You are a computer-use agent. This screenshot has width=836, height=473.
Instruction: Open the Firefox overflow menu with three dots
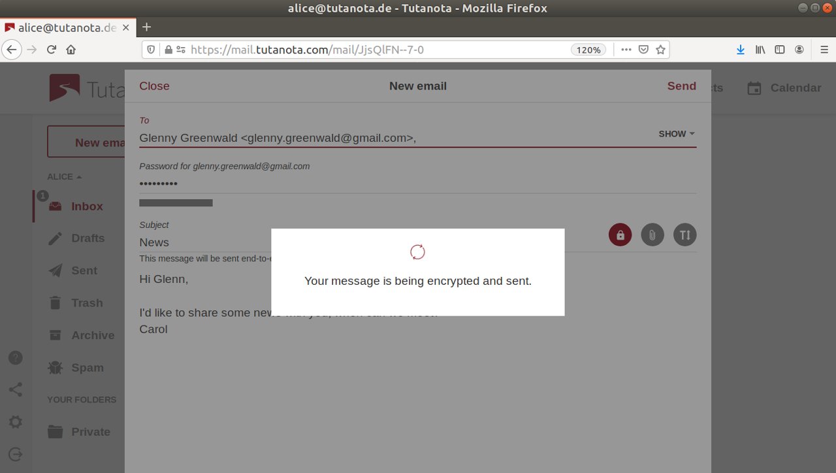pyautogui.click(x=626, y=49)
